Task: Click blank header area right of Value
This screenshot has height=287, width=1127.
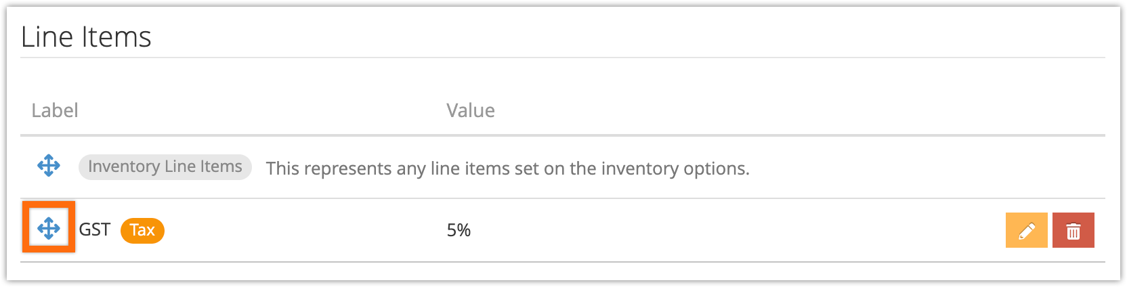Action: coord(799,110)
